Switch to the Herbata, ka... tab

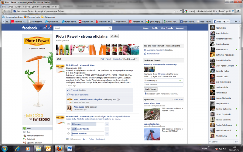click(x=137, y=22)
